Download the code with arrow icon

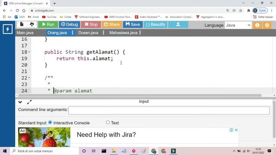[x=178, y=25]
